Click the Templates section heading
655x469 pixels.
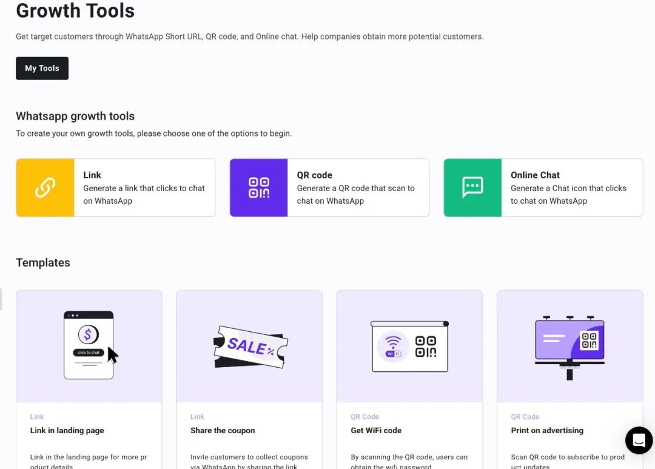pyautogui.click(x=43, y=263)
